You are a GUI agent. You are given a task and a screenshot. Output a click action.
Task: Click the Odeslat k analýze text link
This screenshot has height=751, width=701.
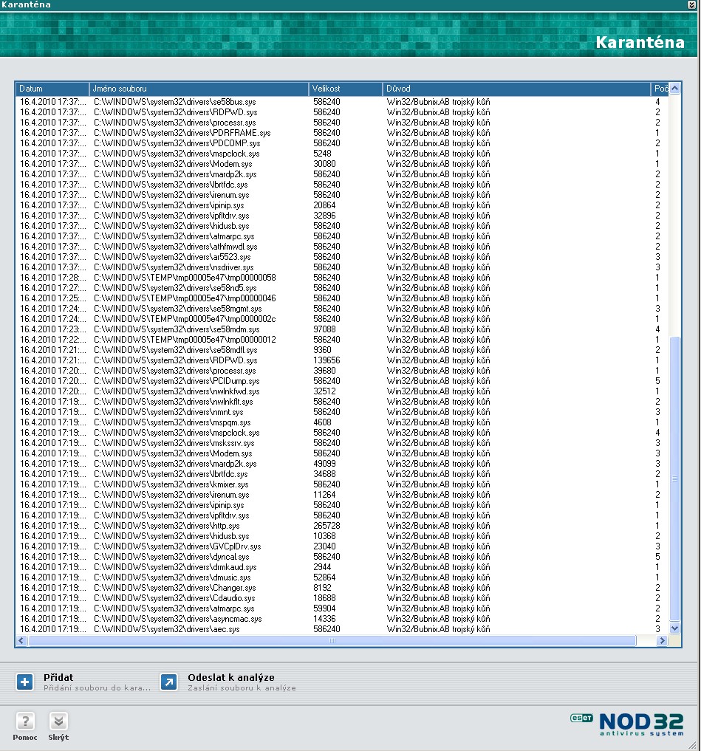(230, 677)
